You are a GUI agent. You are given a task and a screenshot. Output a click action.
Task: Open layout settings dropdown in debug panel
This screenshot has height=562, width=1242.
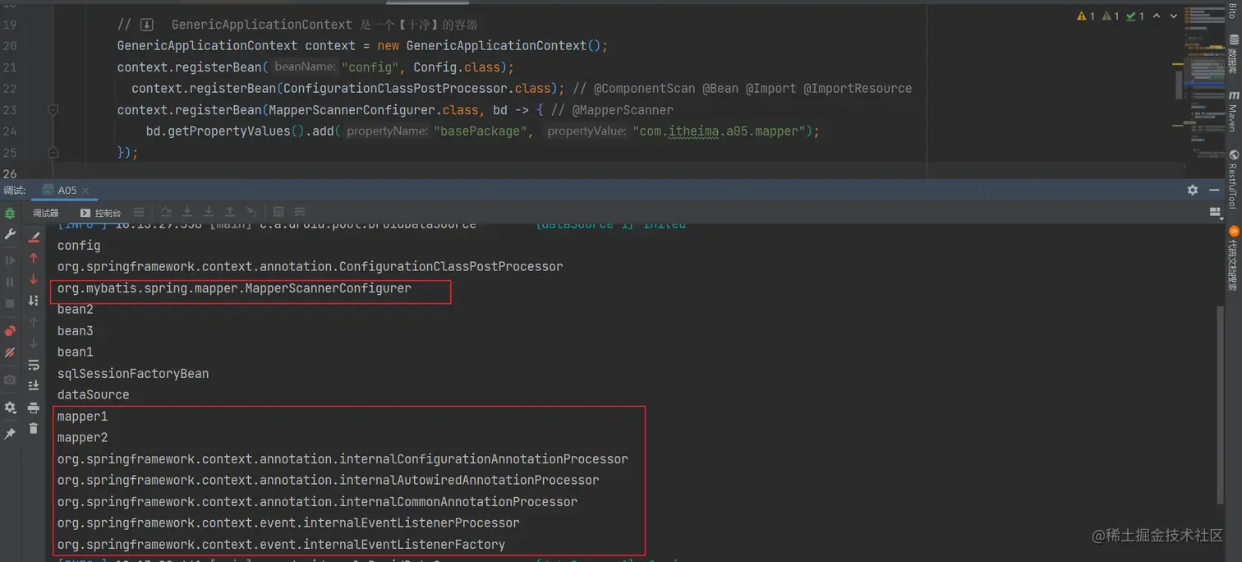[1215, 212]
